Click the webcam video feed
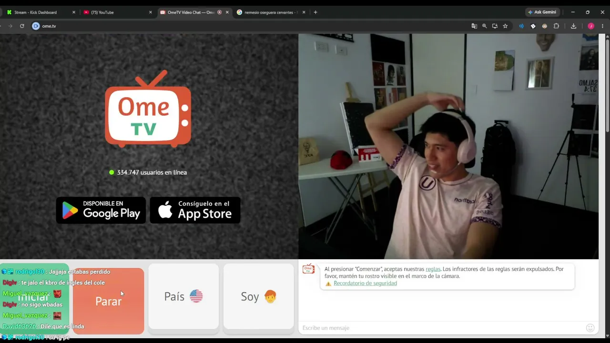Viewport: 610px width, 343px height. point(448,146)
